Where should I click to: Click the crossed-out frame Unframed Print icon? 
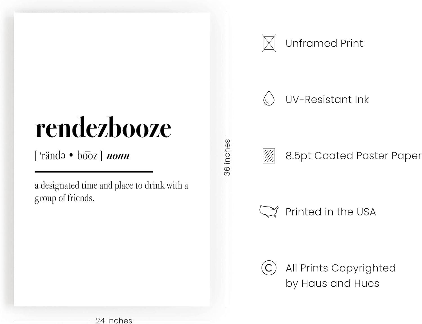tap(269, 43)
